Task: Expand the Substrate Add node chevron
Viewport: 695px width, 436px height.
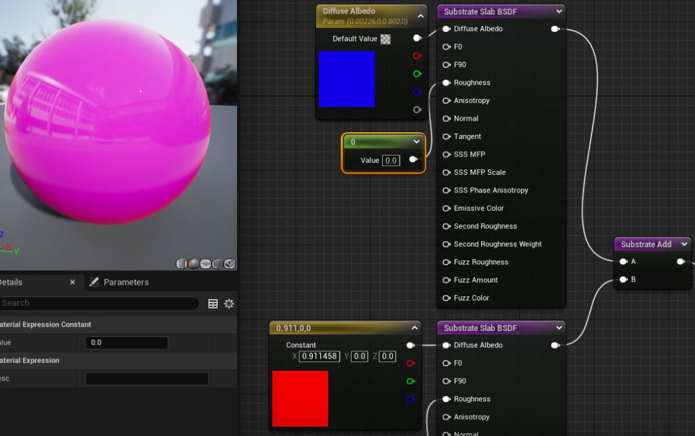Action: [684, 244]
